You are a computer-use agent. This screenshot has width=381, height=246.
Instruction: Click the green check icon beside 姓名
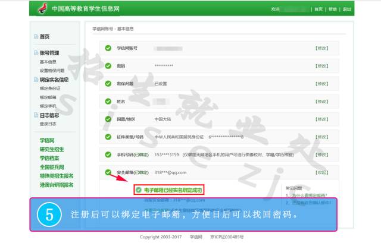(x=108, y=102)
